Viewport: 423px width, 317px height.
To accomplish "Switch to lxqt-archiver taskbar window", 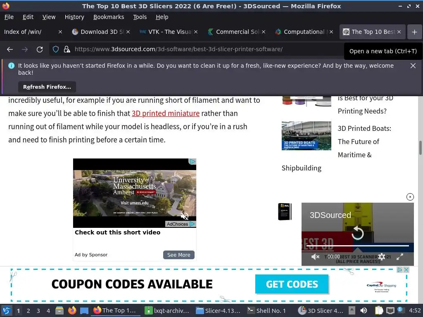I will [x=167, y=310].
